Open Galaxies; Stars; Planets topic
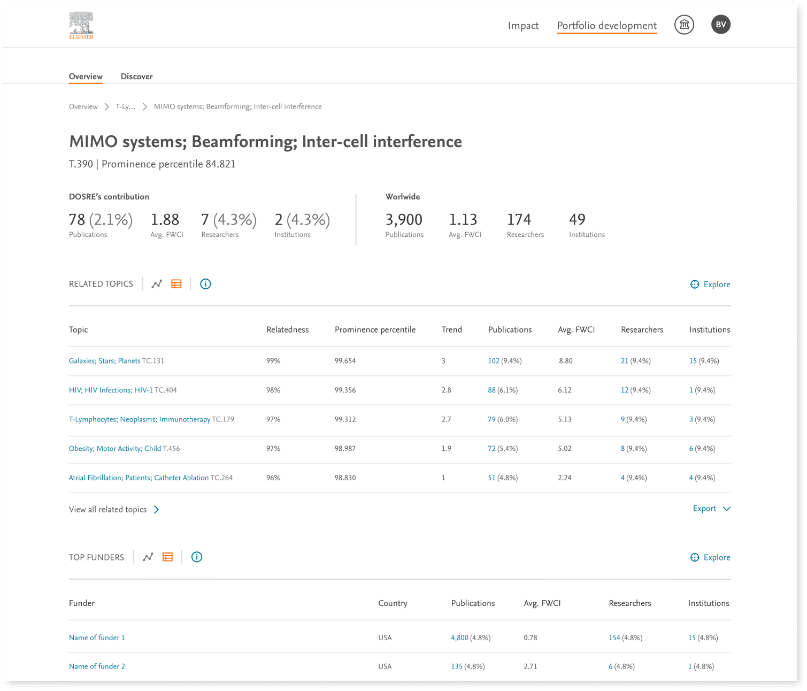 [x=105, y=361]
